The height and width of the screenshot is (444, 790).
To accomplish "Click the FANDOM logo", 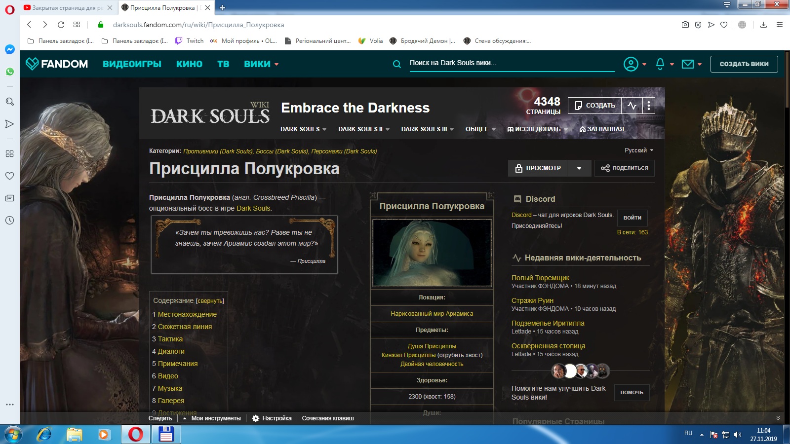I will pos(57,64).
